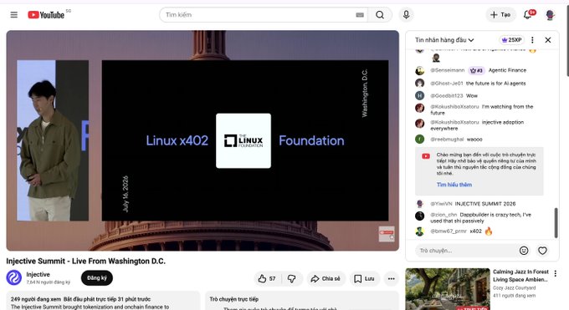Share the video via Chia sẻ
The image size is (569, 310).
point(326,278)
